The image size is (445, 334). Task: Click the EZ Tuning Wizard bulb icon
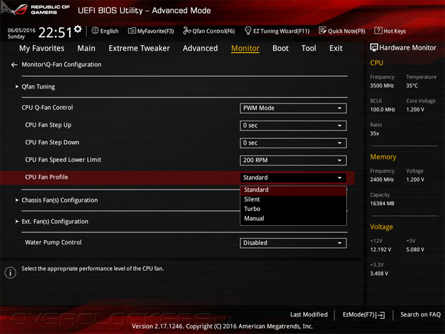[248, 30]
